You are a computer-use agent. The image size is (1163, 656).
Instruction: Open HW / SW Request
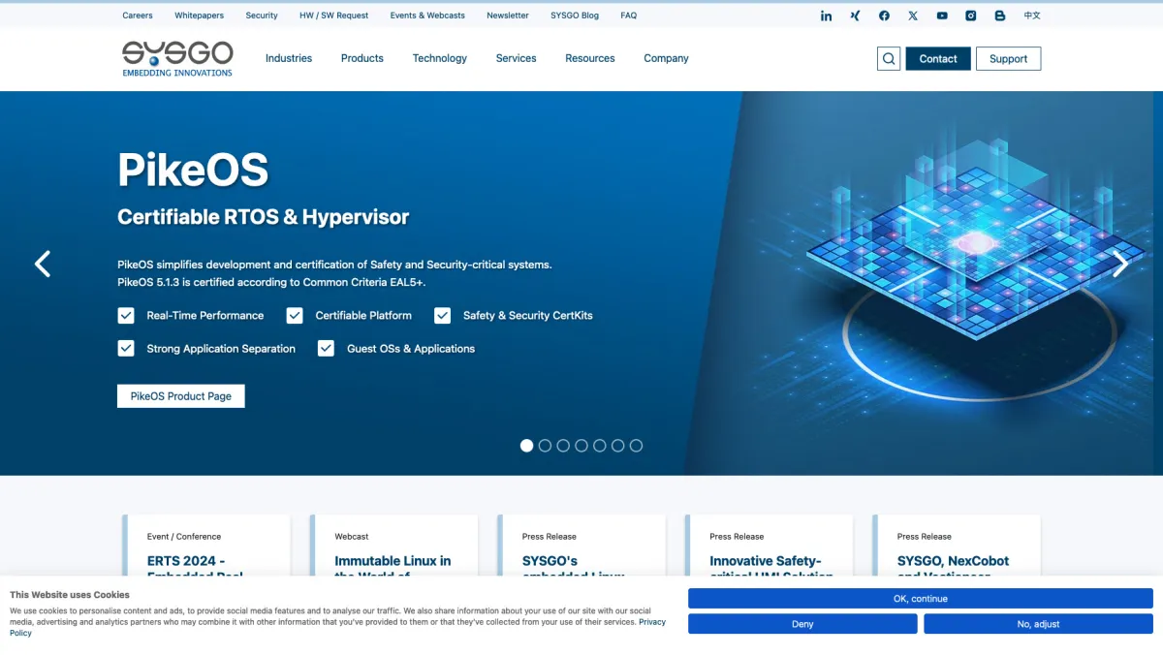pos(334,16)
